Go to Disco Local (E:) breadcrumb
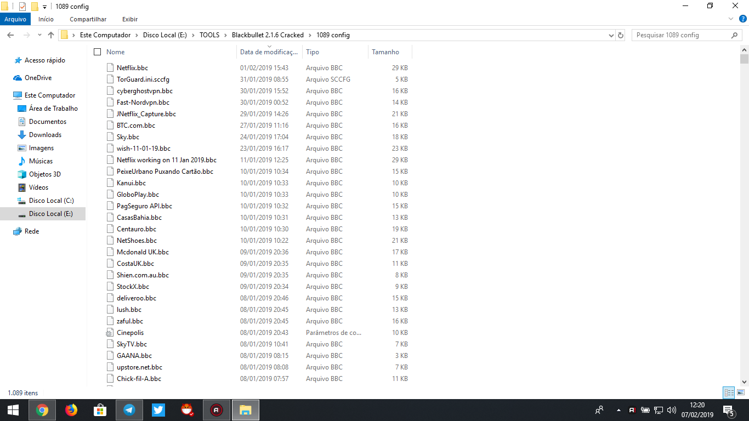This screenshot has width=749, height=421. tap(165, 35)
